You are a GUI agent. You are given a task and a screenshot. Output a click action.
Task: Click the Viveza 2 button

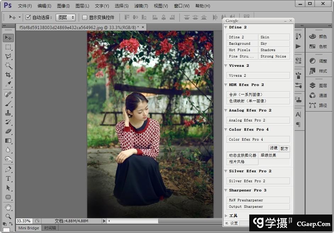pos(258,76)
